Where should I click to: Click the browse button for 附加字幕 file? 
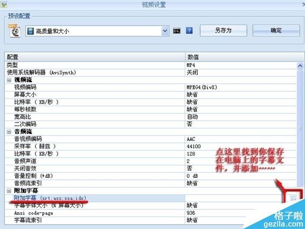pos(293,198)
